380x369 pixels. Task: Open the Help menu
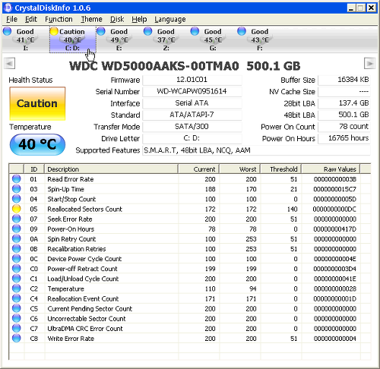[139, 19]
